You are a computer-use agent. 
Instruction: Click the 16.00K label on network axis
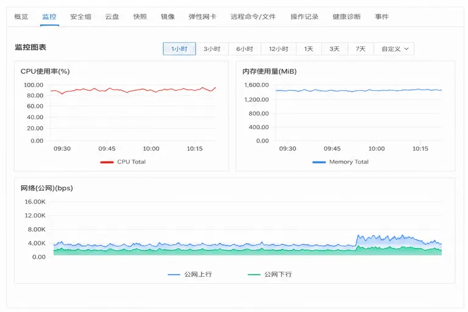(x=35, y=202)
